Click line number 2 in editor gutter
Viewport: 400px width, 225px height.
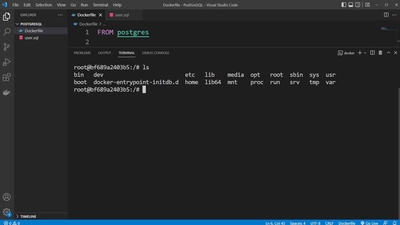pos(87,42)
